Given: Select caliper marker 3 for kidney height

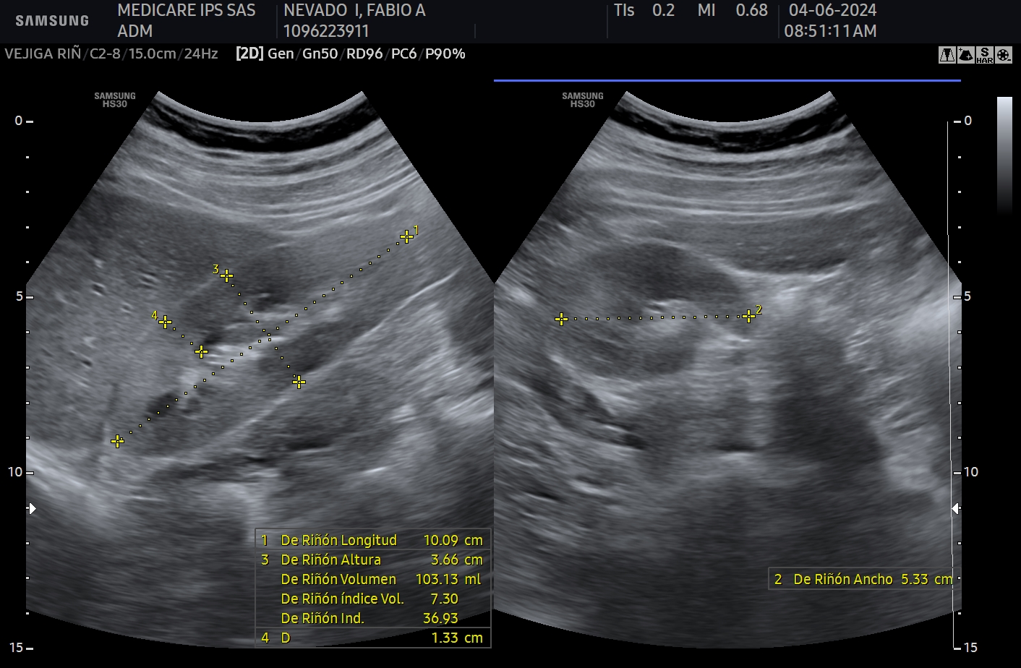Looking at the screenshot, I should tap(226, 275).
